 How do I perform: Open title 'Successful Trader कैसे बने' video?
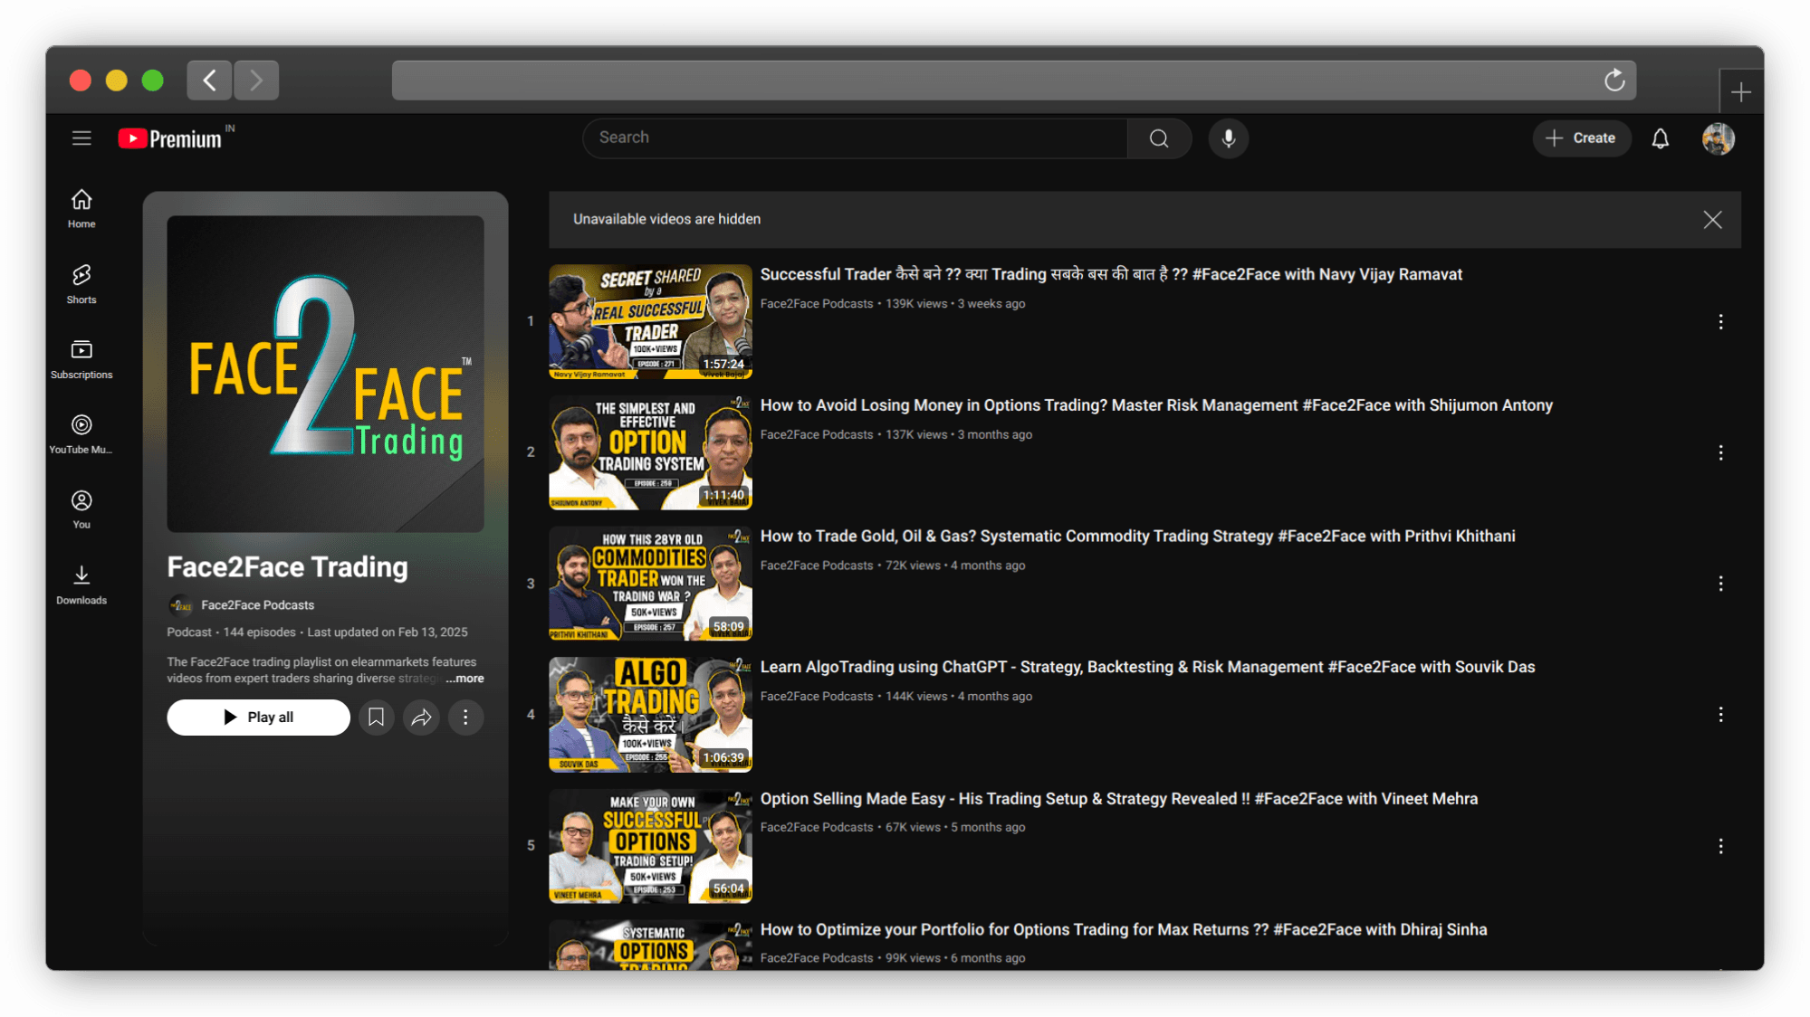[x=1111, y=275]
